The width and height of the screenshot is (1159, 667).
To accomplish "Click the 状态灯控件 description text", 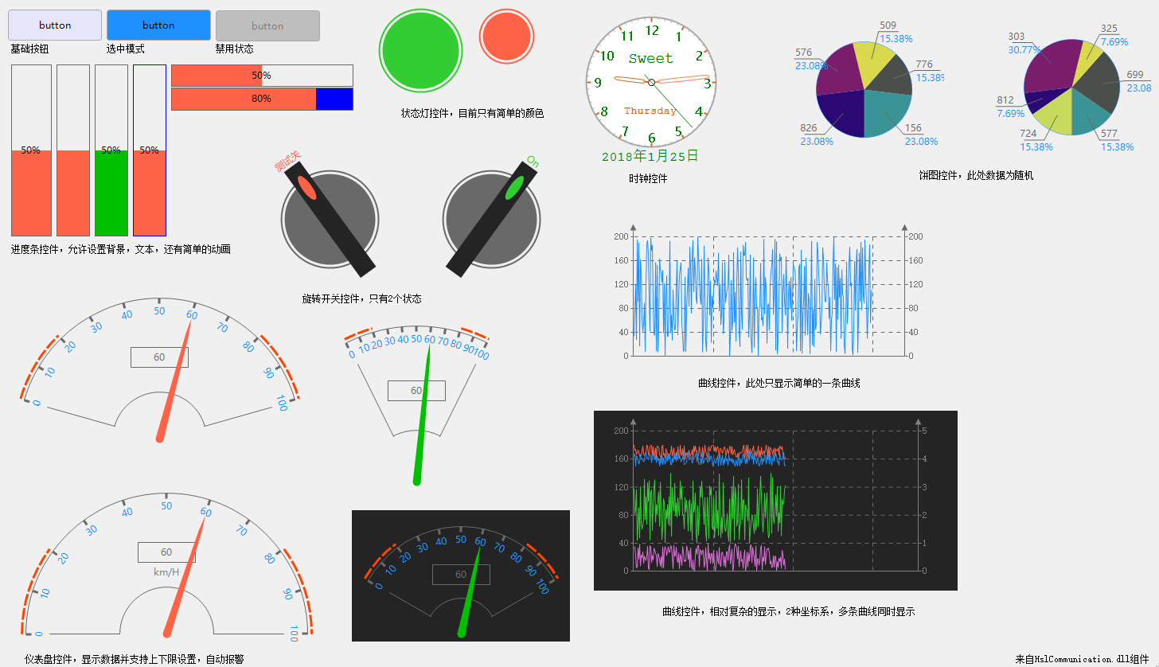I will pyautogui.click(x=472, y=113).
